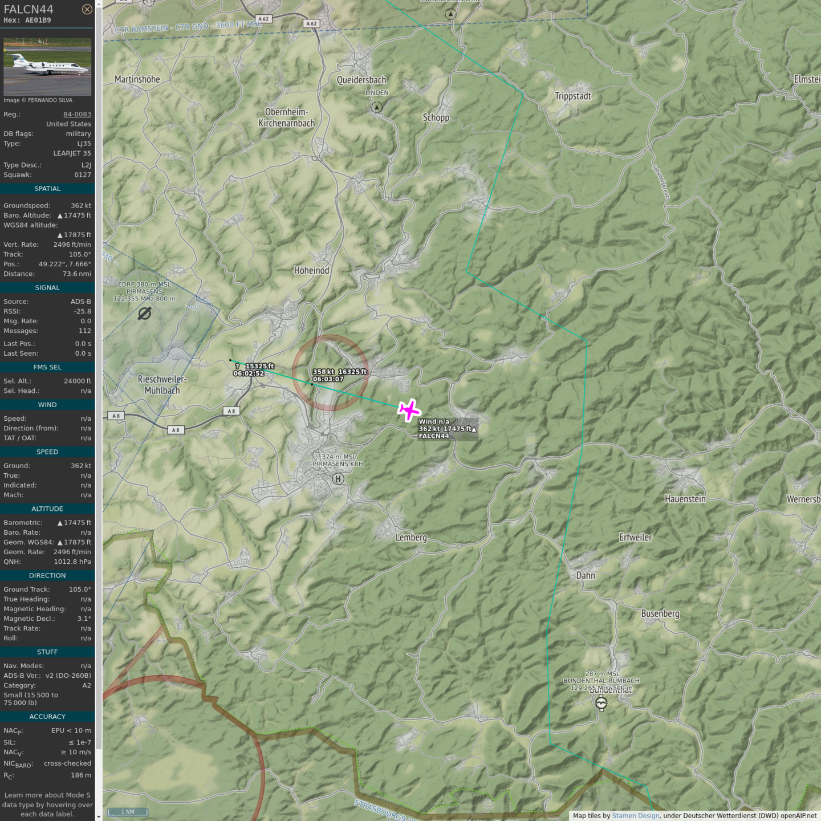Click the Linden airfield marker icon

[x=377, y=107]
